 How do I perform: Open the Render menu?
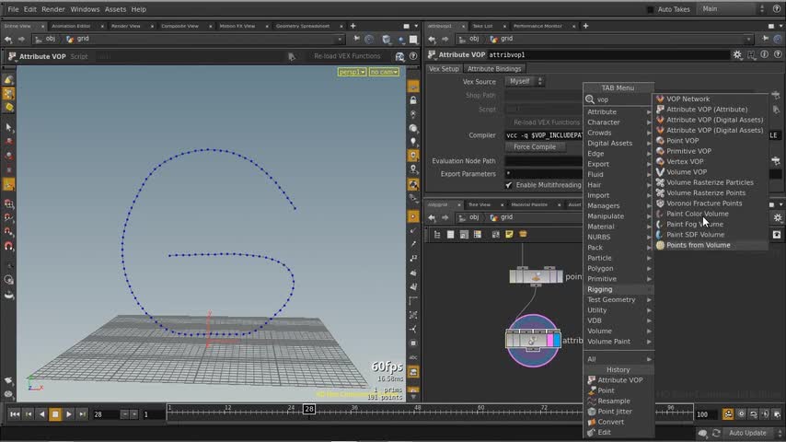[53, 9]
